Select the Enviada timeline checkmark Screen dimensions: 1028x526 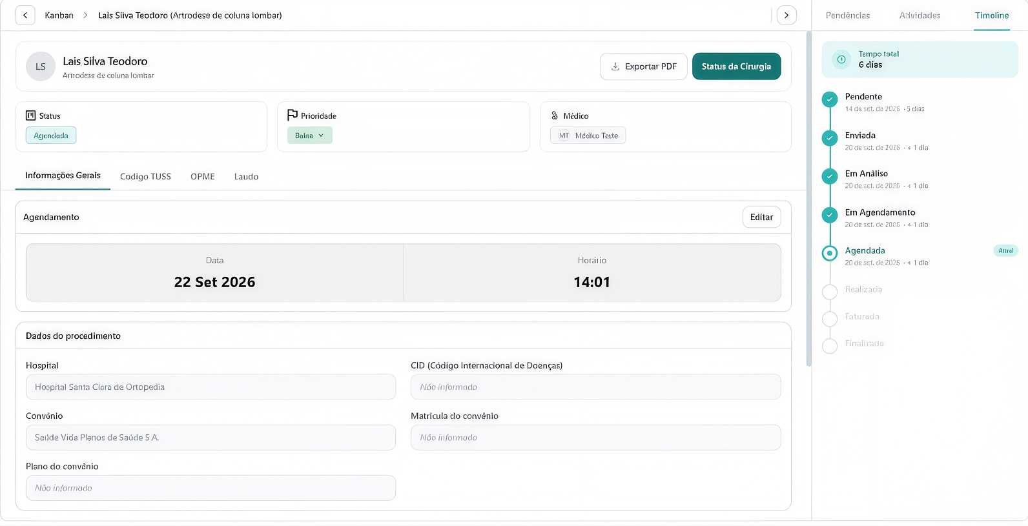click(x=830, y=138)
